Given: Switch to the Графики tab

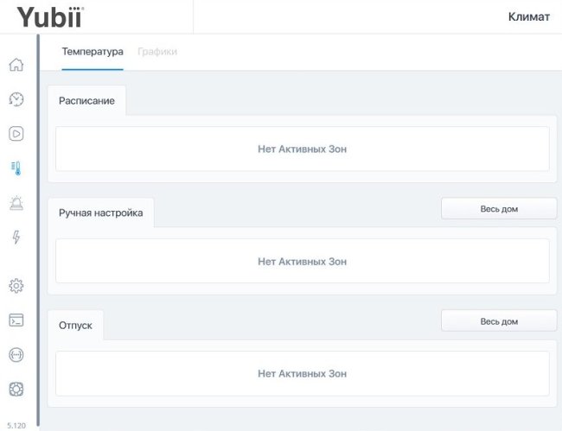Looking at the screenshot, I should (x=156, y=52).
